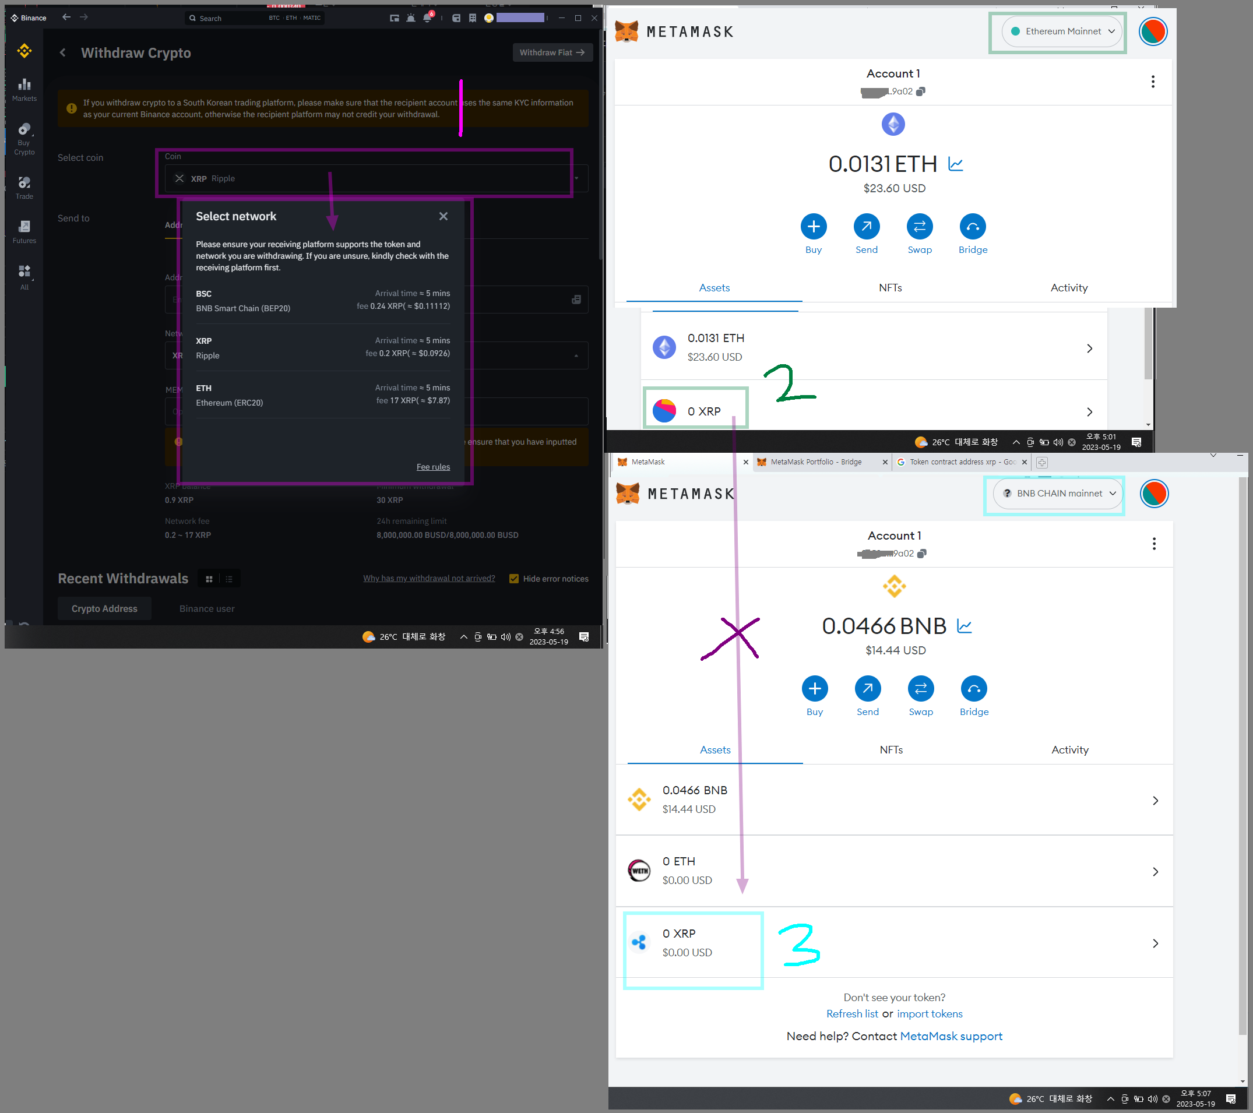
Task: Click Send icon in BNB Chain wallet
Action: 867,689
